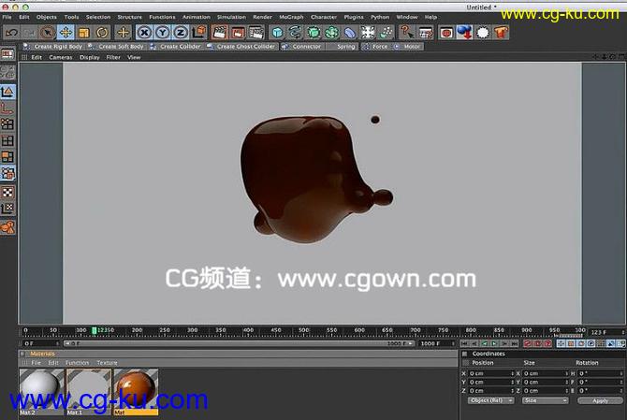
Task: Activate the Scale tool
Action: (x=83, y=33)
